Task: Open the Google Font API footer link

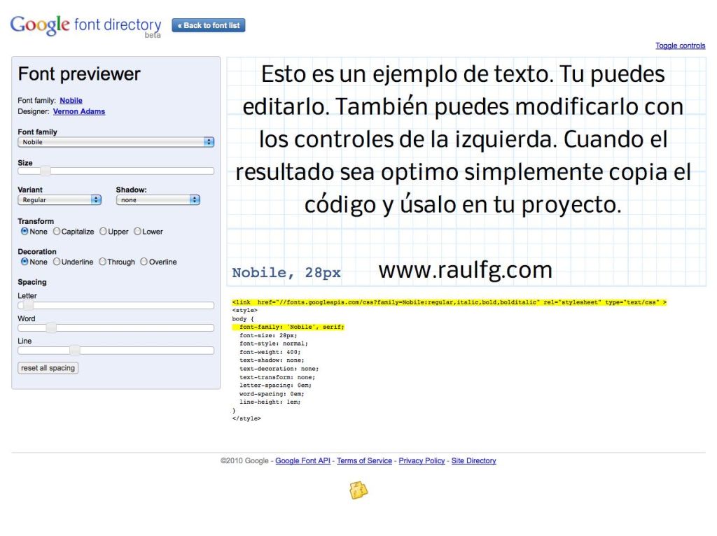Action: [x=302, y=460]
